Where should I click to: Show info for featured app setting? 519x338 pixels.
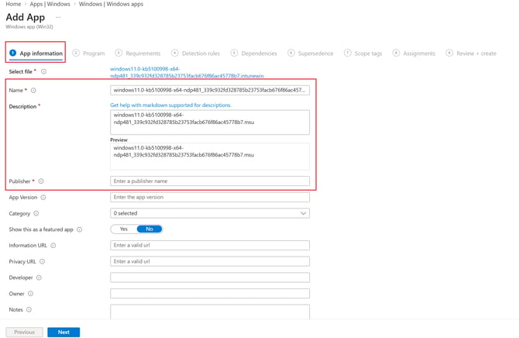pyautogui.click(x=80, y=229)
